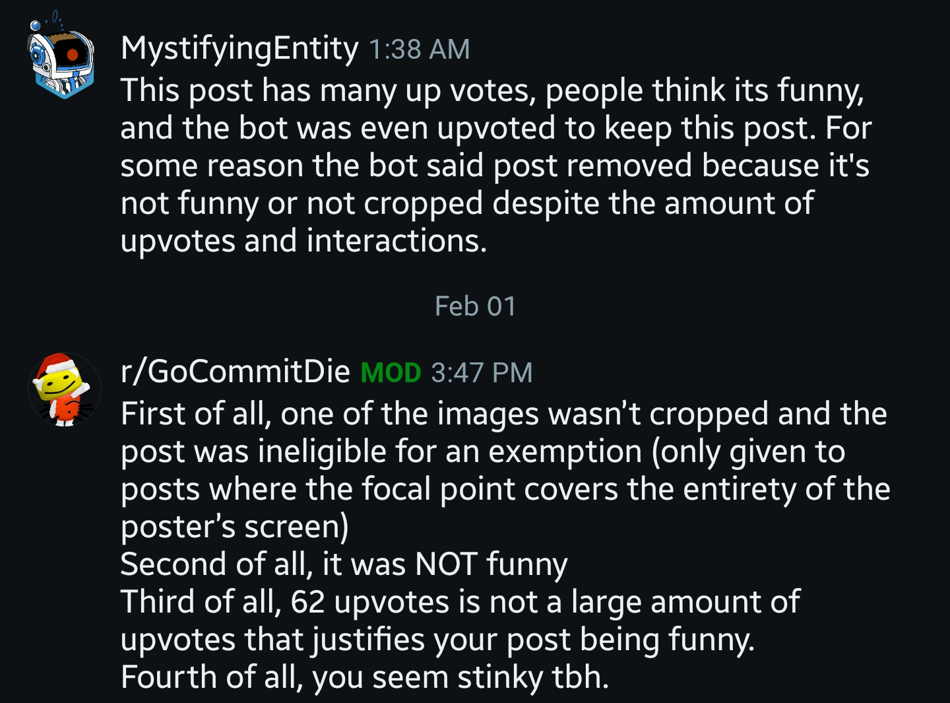Screen dimensions: 950x703
Task: Select the line "some reason the bot said post removed"
Action: click(495, 166)
